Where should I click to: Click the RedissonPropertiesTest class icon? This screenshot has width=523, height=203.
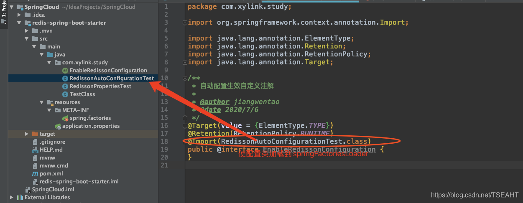tap(65, 86)
